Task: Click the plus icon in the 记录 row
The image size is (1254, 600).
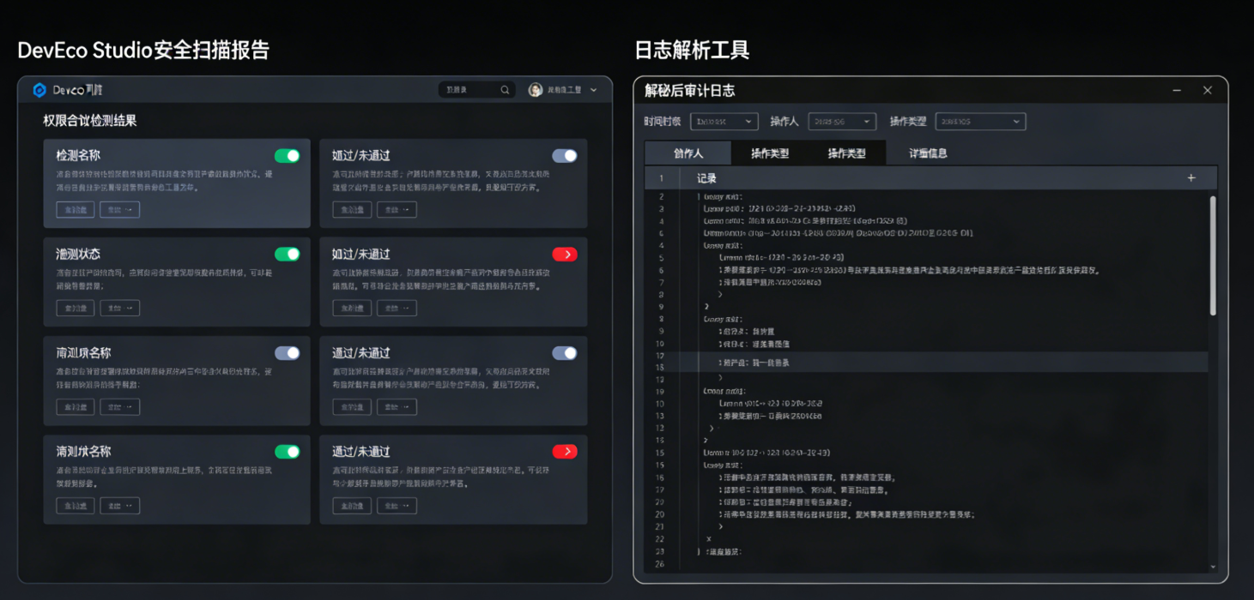Action: (x=1191, y=177)
